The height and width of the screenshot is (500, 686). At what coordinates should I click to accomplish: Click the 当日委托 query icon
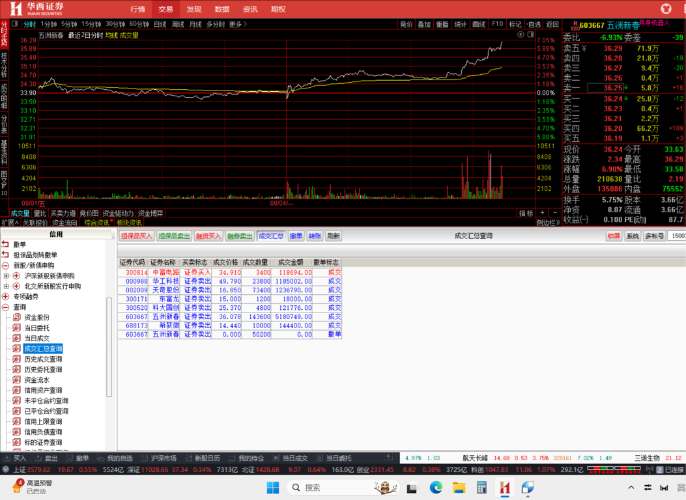(17, 327)
